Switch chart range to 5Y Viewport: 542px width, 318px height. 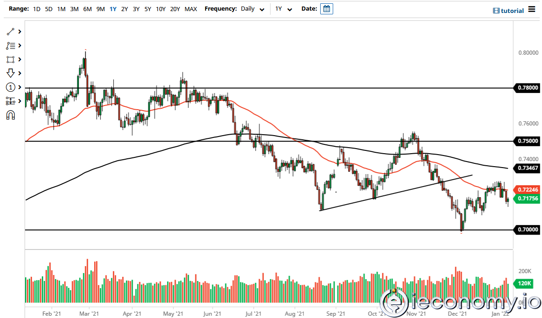tap(148, 8)
